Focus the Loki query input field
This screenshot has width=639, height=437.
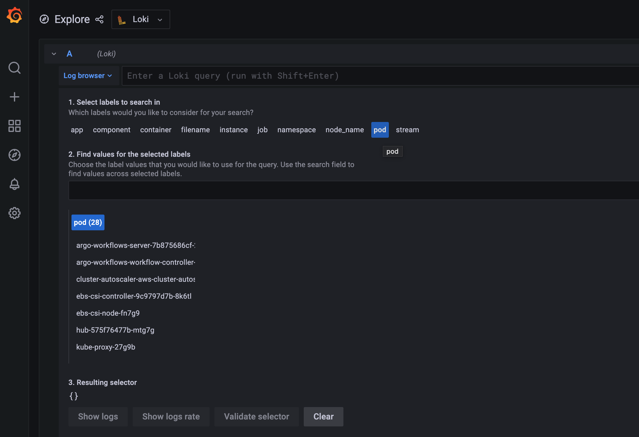(x=380, y=76)
